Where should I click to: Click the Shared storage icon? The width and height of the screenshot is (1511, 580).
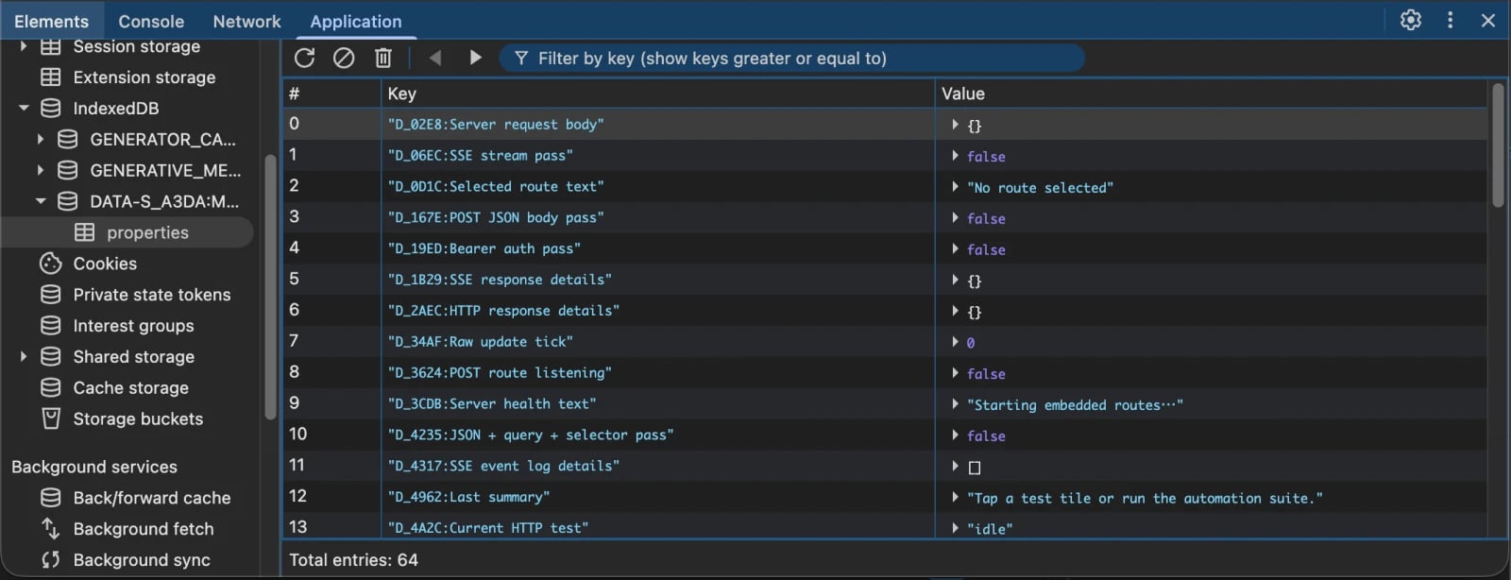click(x=51, y=357)
